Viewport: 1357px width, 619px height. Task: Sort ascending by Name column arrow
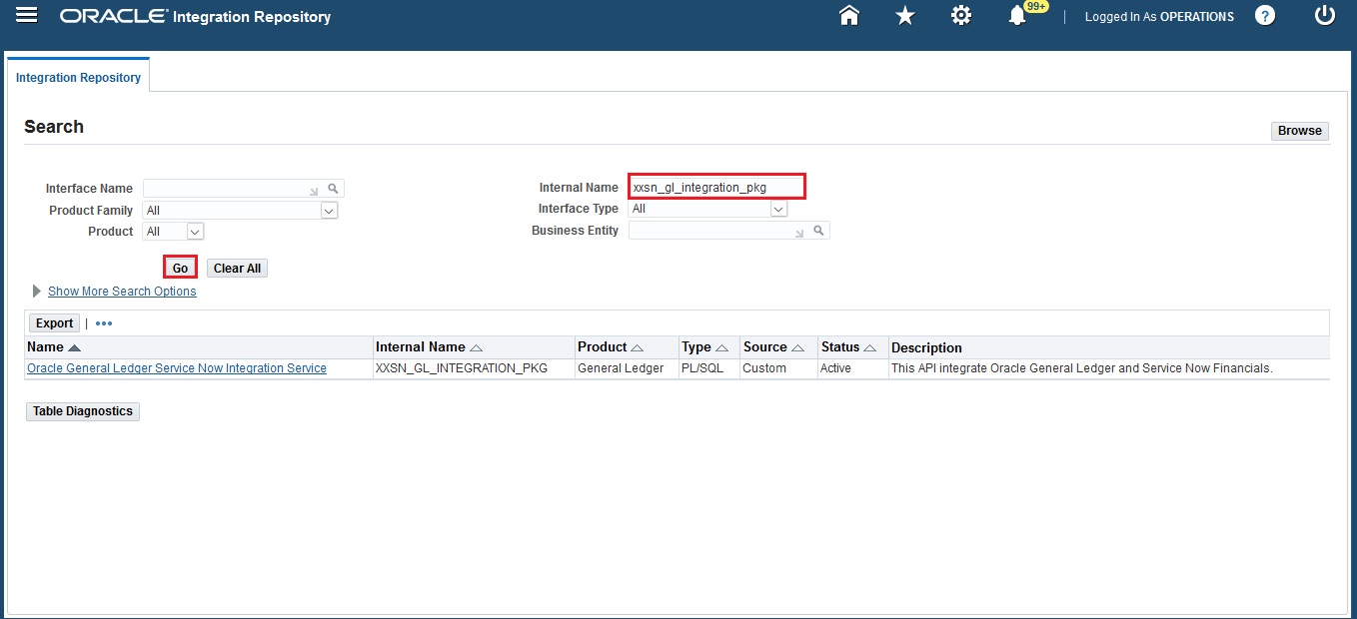[74, 347]
